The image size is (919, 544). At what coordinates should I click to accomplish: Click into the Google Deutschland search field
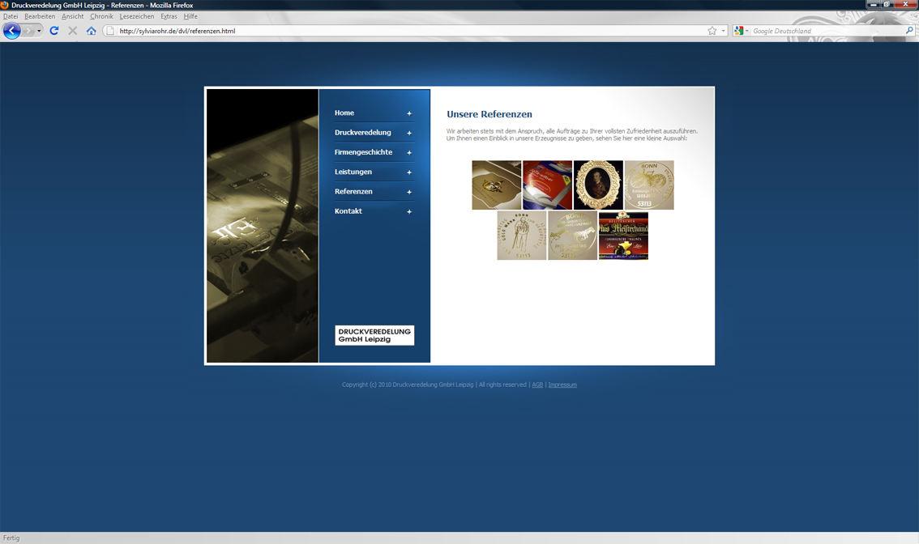pyautogui.click(x=827, y=31)
